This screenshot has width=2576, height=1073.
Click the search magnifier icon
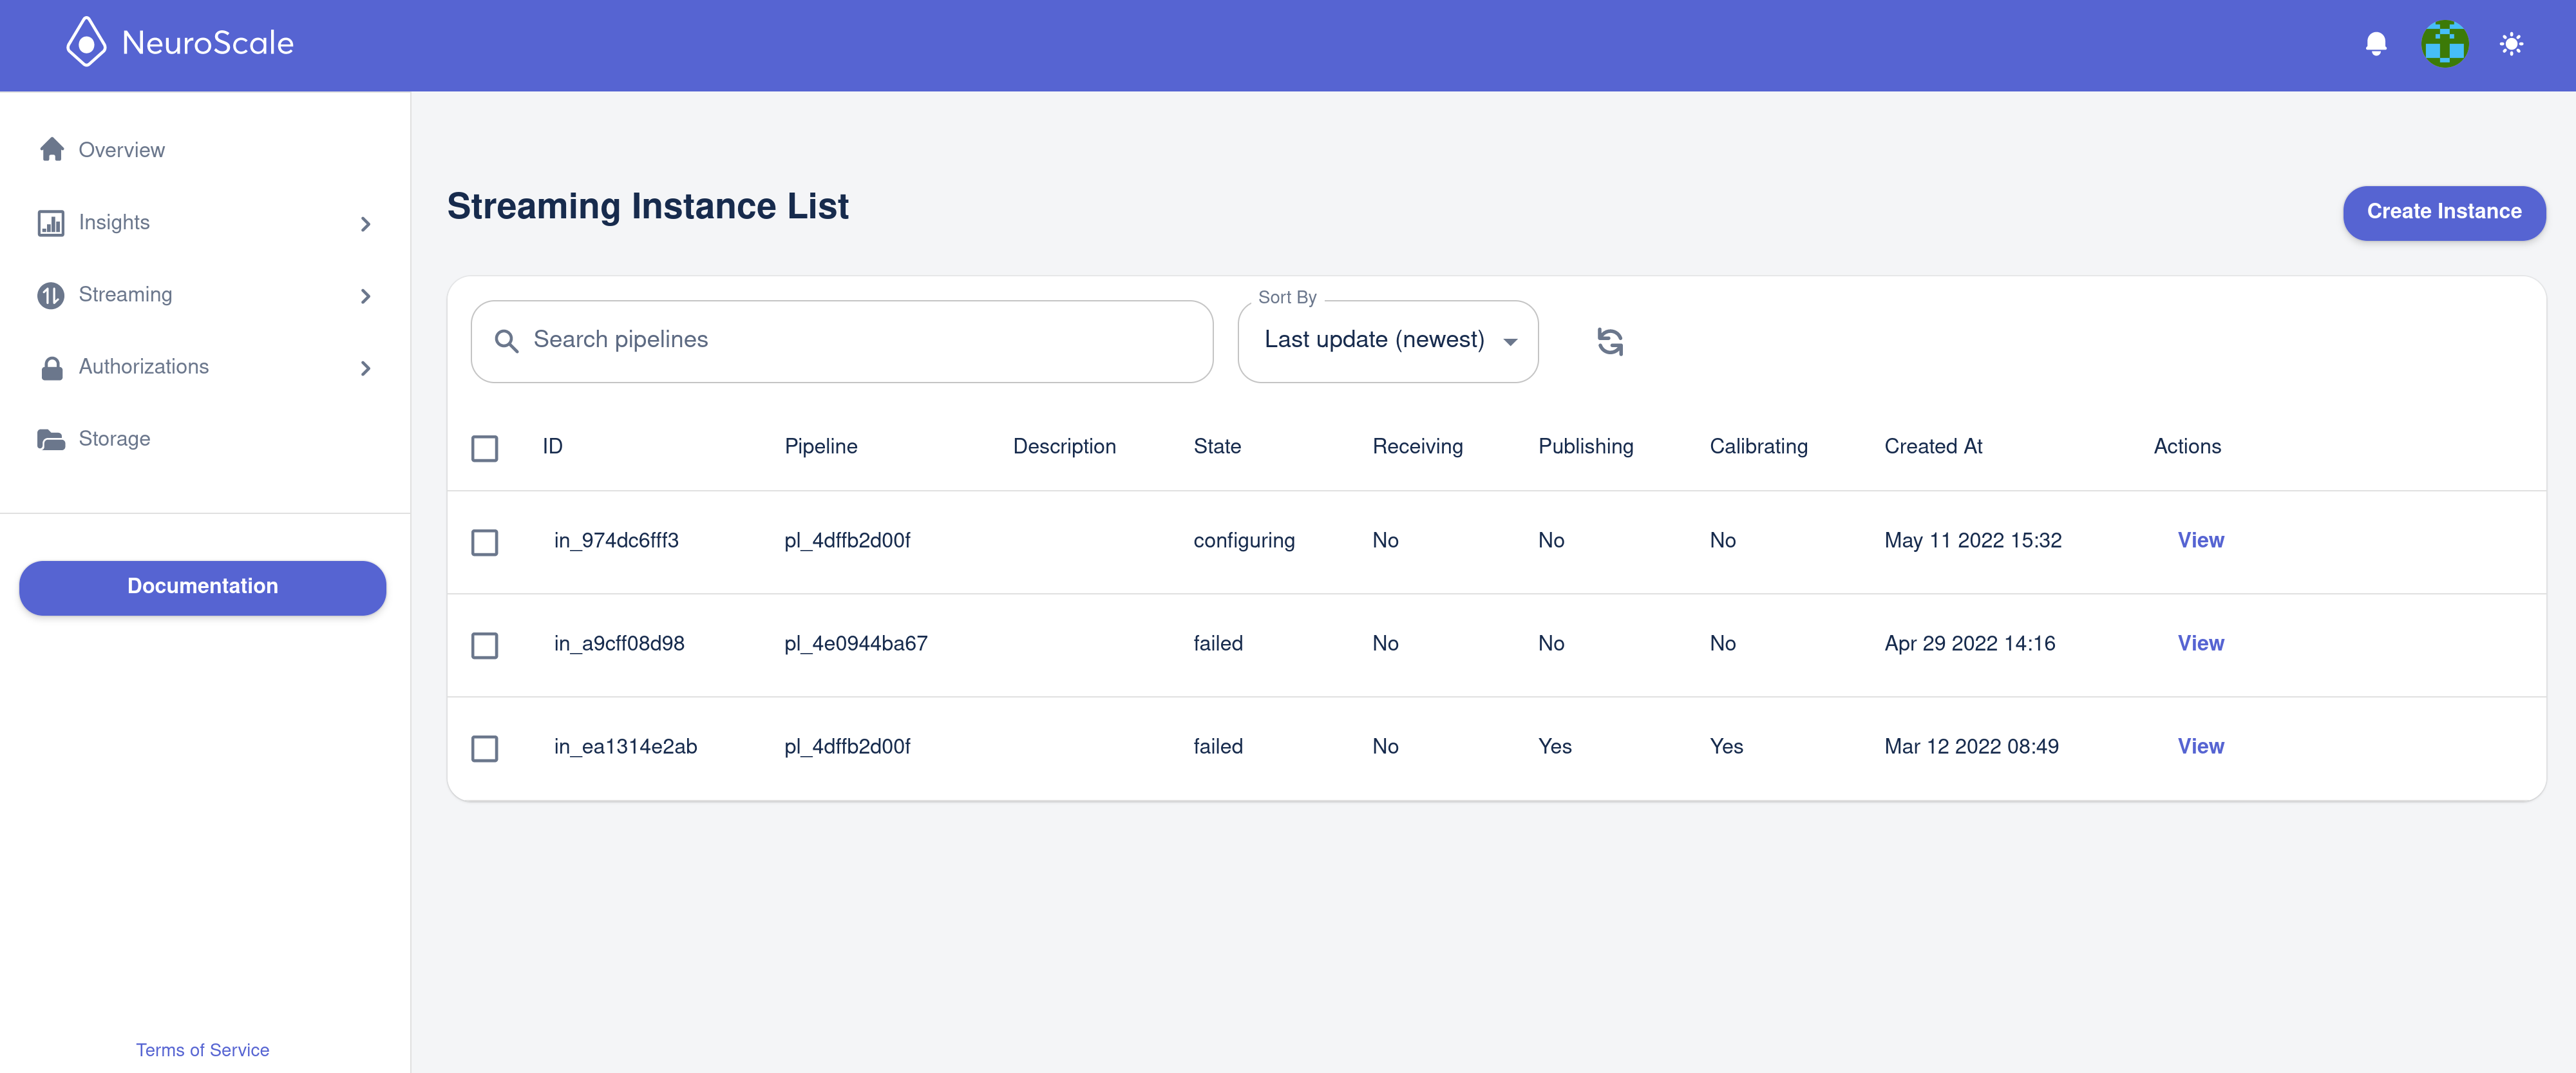tap(506, 342)
